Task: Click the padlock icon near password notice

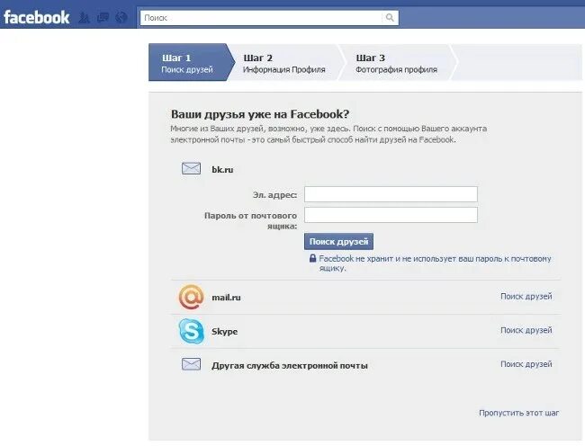Action: pyautogui.click(x=312, y=258)
